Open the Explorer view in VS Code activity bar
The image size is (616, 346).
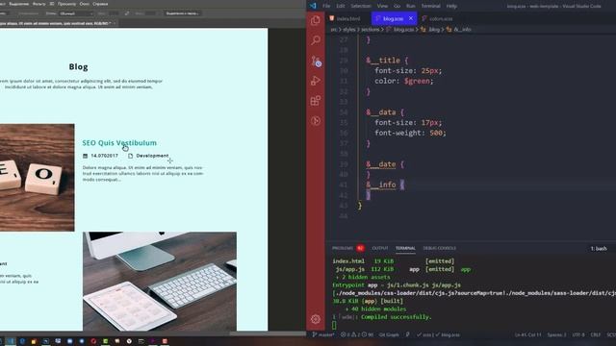click(x=316, y=20)
